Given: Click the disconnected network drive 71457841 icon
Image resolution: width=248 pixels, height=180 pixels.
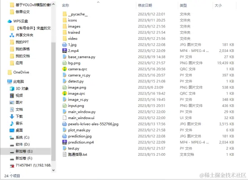Looking at the screenshot, I should (x=12, y=166).
